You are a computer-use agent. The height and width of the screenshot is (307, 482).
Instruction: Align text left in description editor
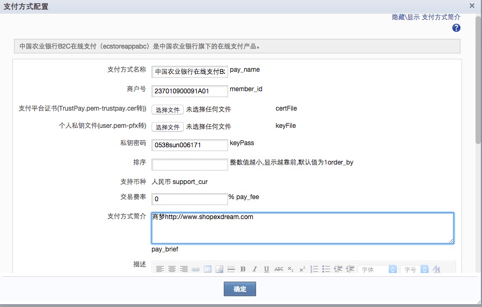pos(160,269)
